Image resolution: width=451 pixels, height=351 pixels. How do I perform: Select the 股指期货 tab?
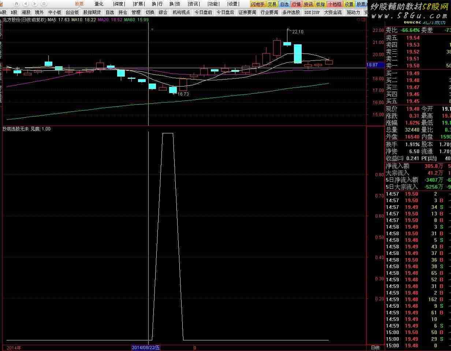point(92,12)
